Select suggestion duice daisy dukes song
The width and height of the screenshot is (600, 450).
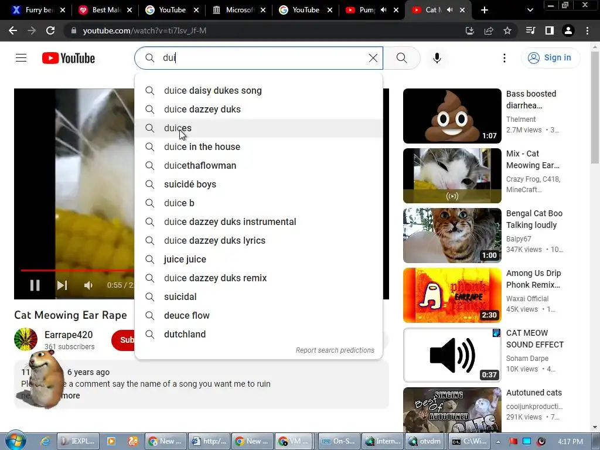258,90
